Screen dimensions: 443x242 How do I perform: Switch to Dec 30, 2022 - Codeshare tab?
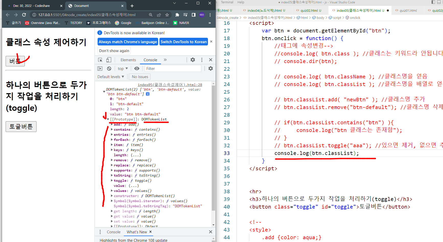31,6
